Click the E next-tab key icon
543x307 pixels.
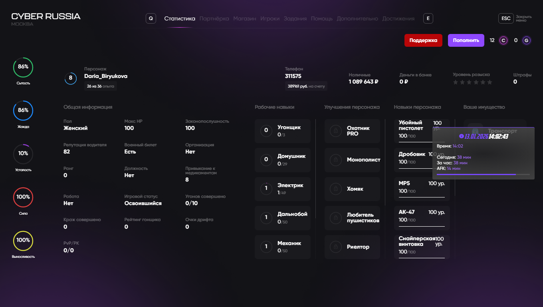[428, 18]
